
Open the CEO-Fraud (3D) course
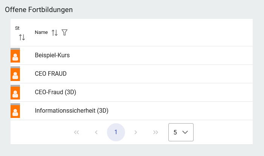point(55,92)
